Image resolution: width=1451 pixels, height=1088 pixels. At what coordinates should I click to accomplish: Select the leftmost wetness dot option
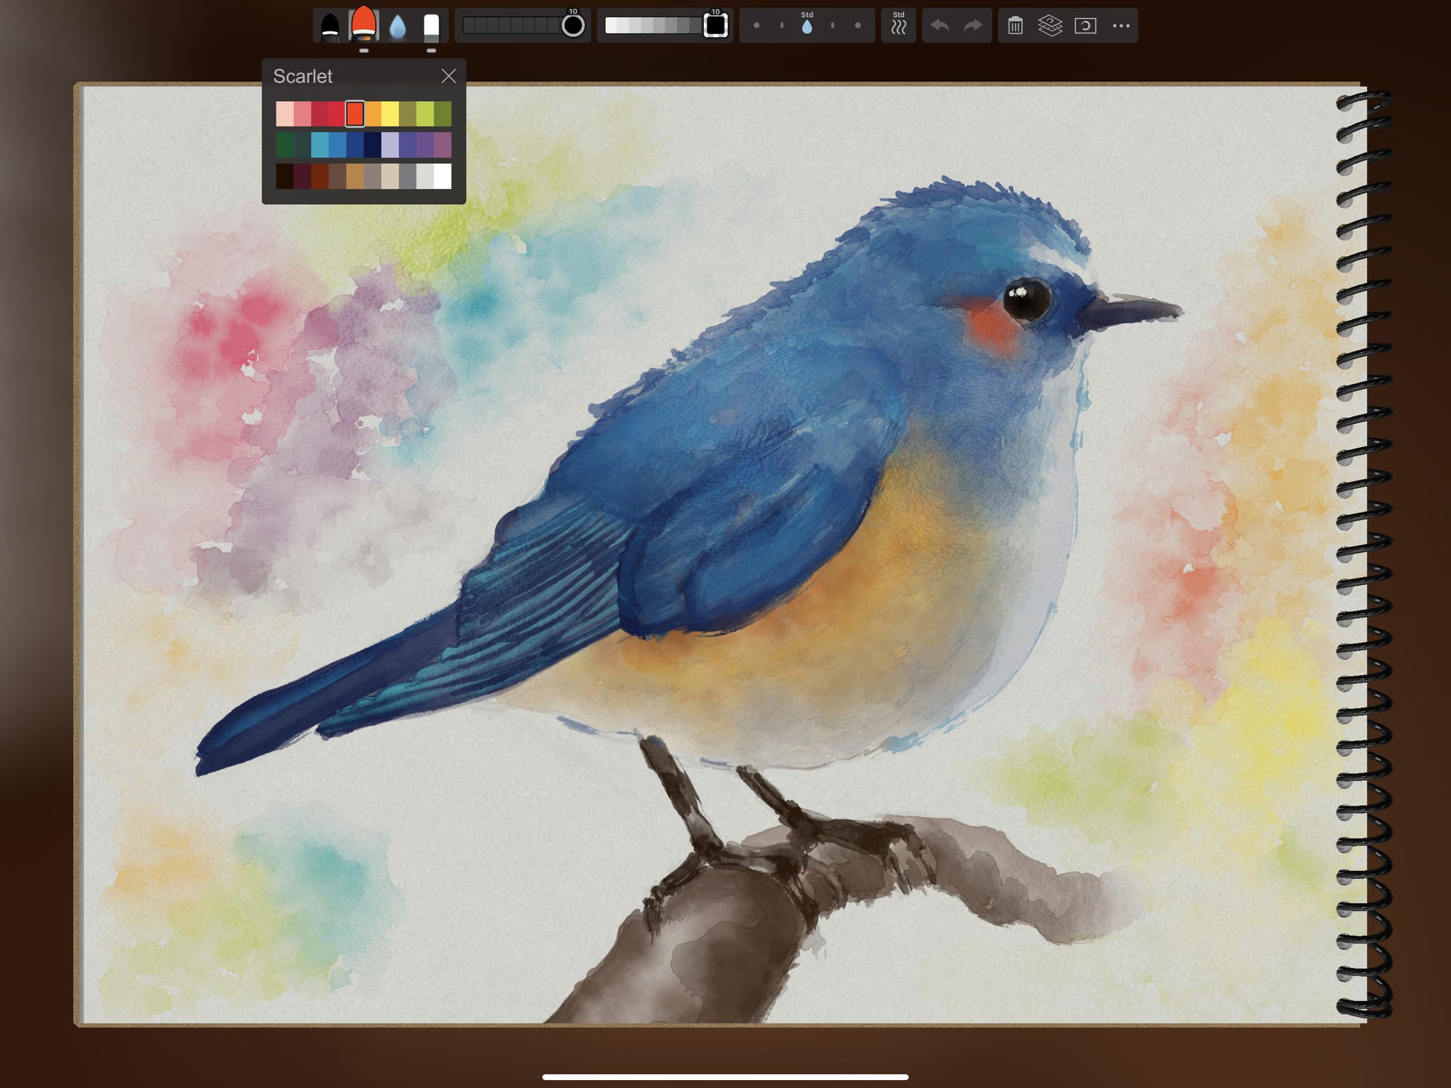coord(757,26)
